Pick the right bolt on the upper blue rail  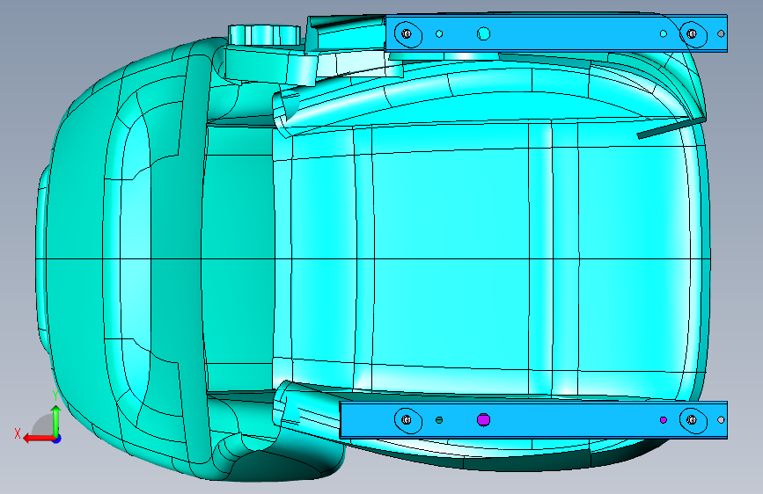tap(692, 33)
